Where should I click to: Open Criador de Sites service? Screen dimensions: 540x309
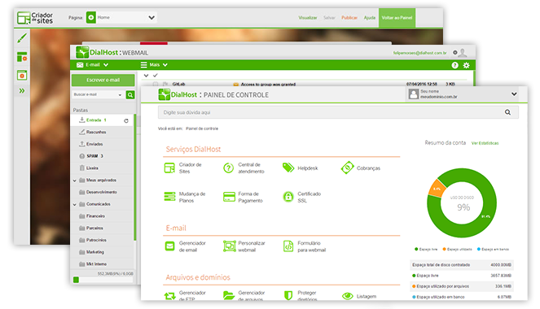[183, 168]
